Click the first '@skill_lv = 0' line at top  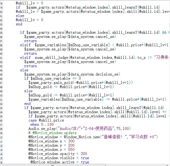[x=30, y=3]
